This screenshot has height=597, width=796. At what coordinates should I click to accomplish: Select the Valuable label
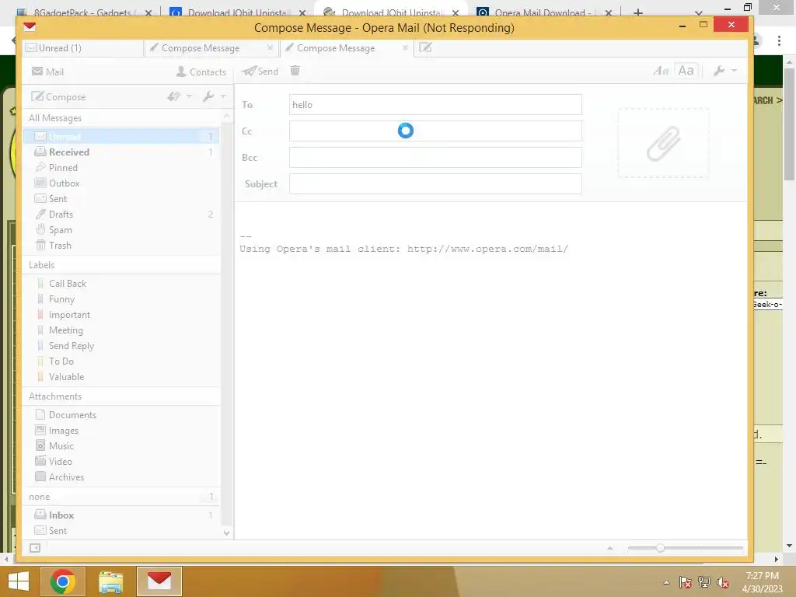[121, 377]
